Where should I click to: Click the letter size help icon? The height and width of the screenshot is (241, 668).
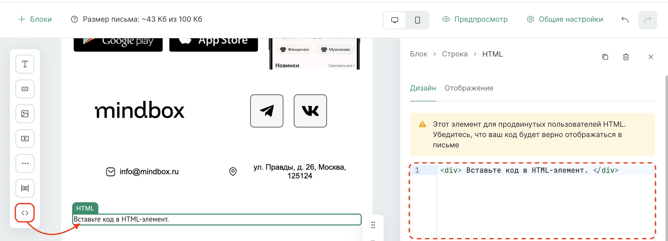click(74, 19)
